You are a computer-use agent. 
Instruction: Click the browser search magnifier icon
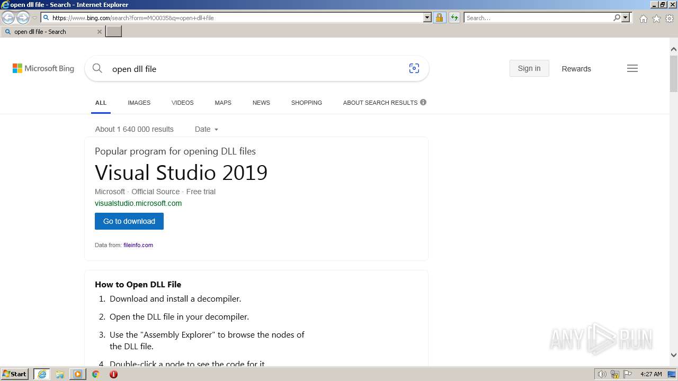tap(617, 17)
